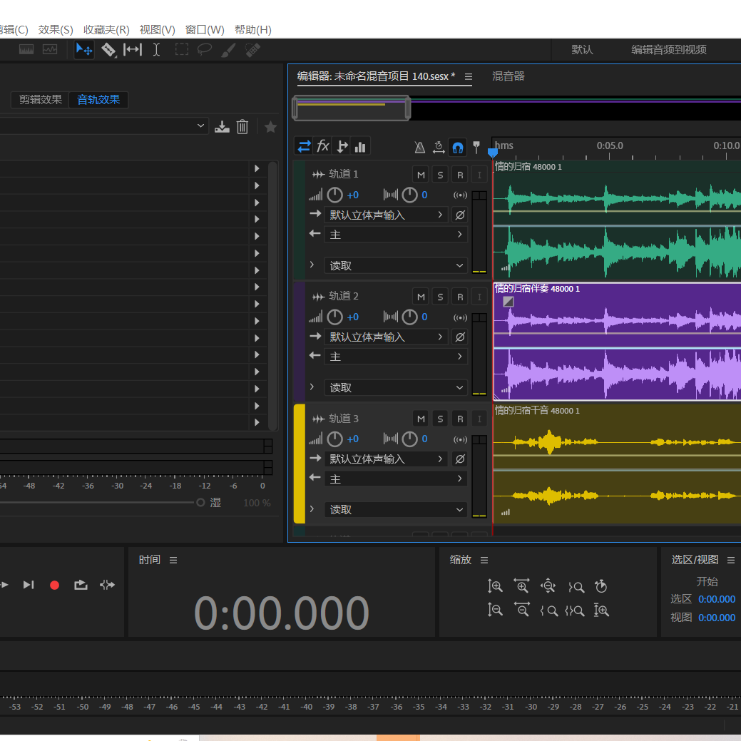Zoom out time icon in Zoom panel
The image size is (741, 741).
tap(522, 610)
